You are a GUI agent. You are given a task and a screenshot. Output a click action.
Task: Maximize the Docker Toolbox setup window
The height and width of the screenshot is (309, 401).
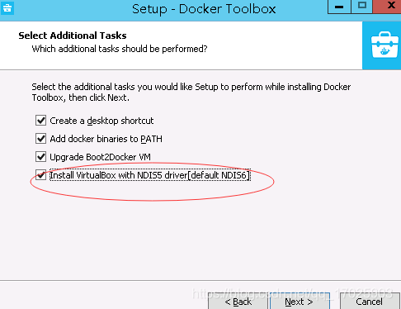(362, 7)
